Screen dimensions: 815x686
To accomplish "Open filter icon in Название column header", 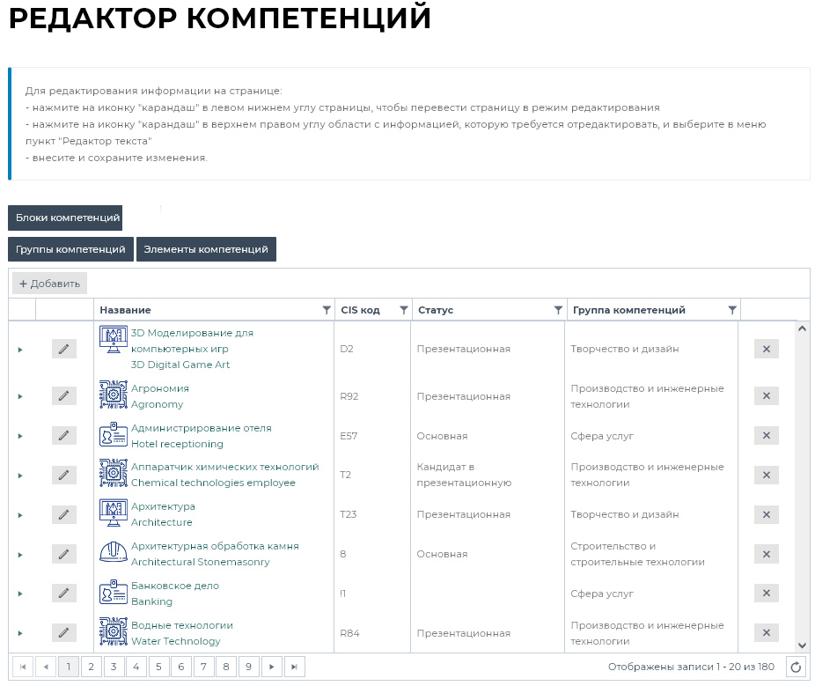I will tap(327, 310).
